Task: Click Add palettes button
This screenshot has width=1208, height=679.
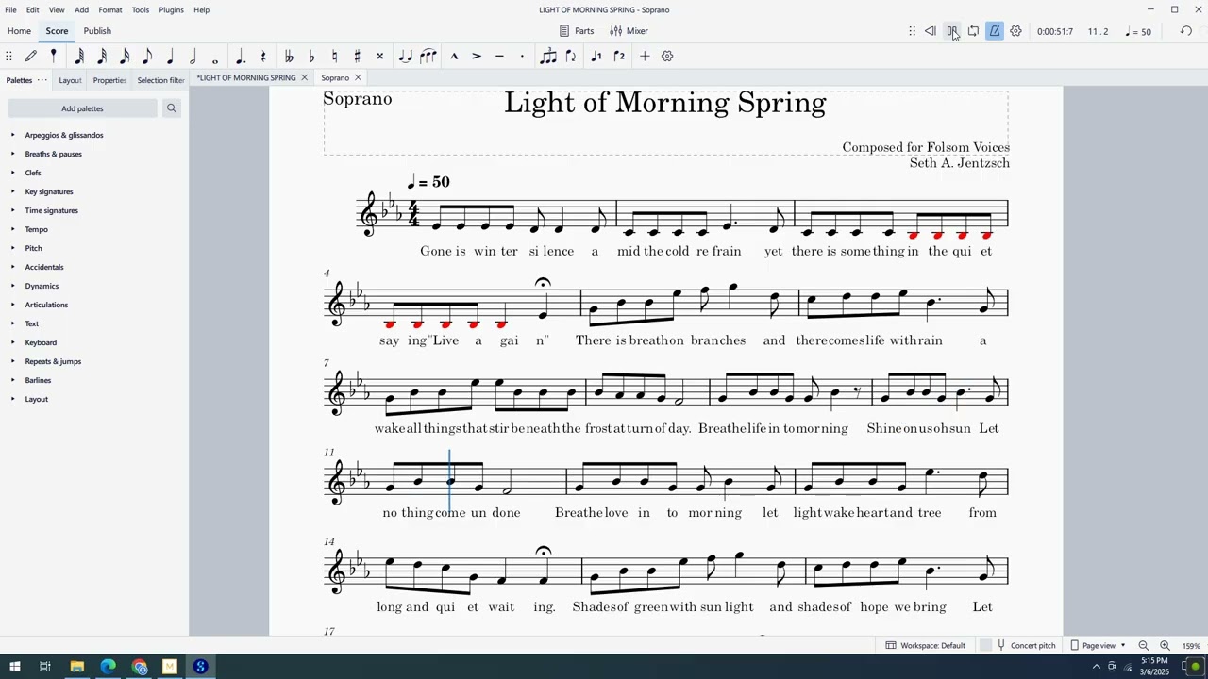Action: click(82, 108)
